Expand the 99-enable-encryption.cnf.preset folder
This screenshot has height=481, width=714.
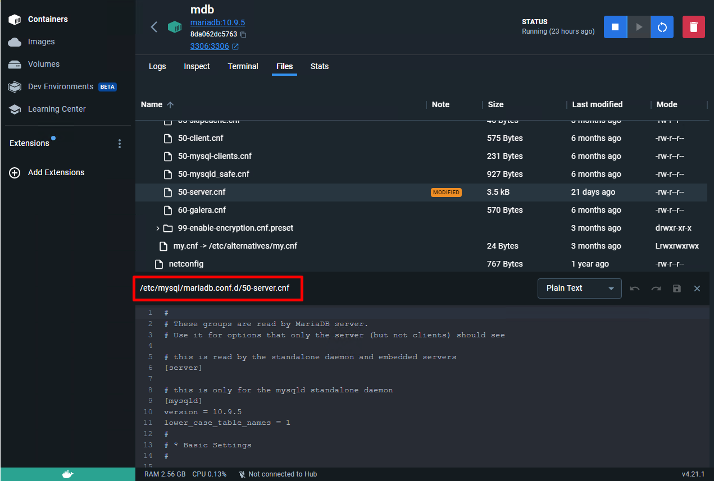pyautogui.click(x=158, y=228)
